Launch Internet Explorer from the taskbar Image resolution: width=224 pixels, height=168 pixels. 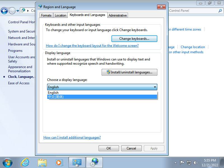[x=25, y=163]
